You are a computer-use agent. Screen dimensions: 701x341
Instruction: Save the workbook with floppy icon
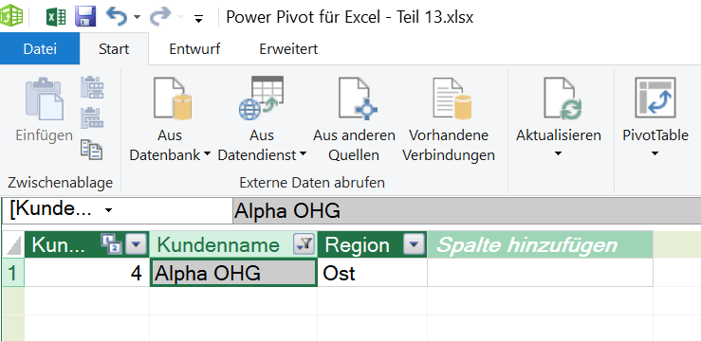pyautogui.click(x=85, y=17)
